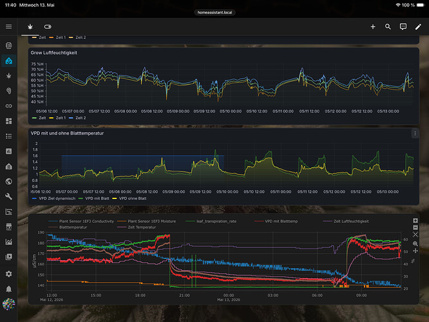Switch to cannabis leaf view tab

point(30,26)
